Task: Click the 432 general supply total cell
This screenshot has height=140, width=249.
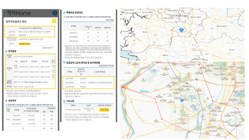Action: coord(44,128)
